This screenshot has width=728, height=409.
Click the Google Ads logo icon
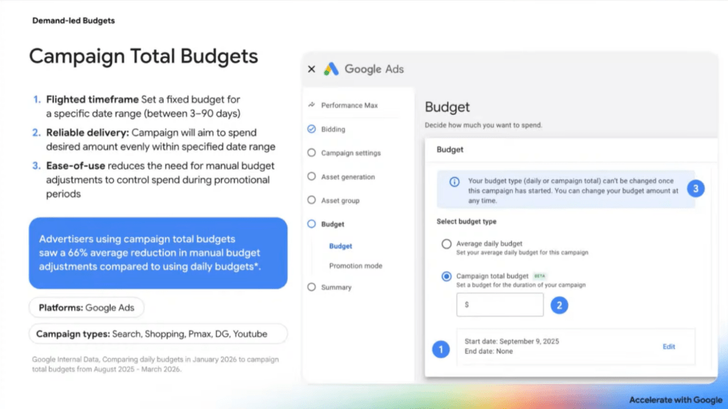click(331, 69)
